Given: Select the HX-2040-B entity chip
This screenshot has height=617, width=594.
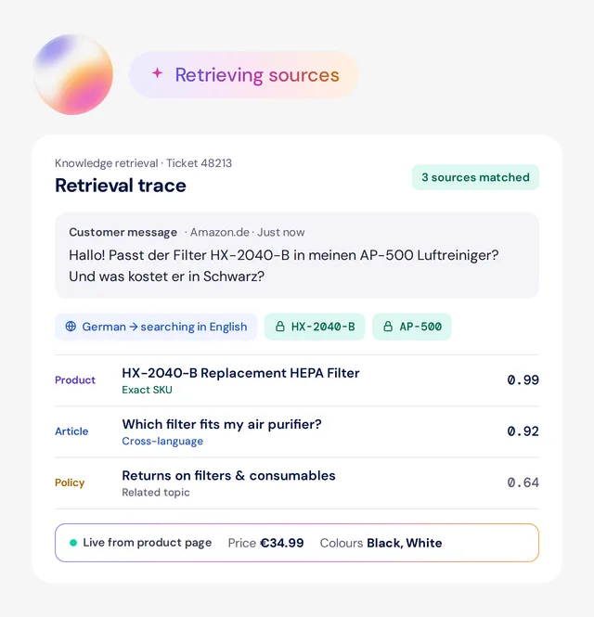Looking at the screenshot, I should click(x=315, y=327).
